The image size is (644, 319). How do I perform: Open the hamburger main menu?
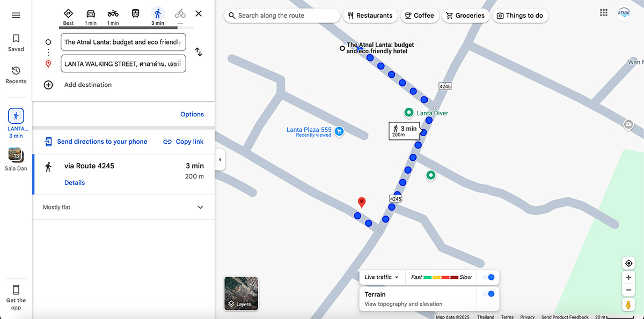tap(16, 15)
